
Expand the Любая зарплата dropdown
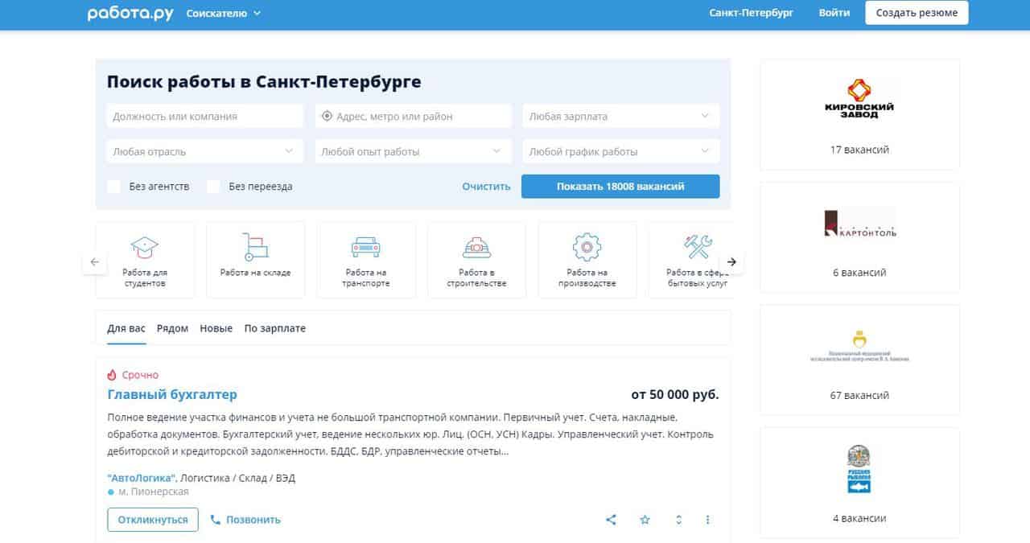click(620, 117)
